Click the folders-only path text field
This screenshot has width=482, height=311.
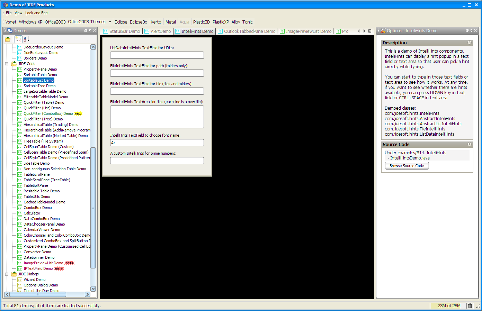(157, 73)
